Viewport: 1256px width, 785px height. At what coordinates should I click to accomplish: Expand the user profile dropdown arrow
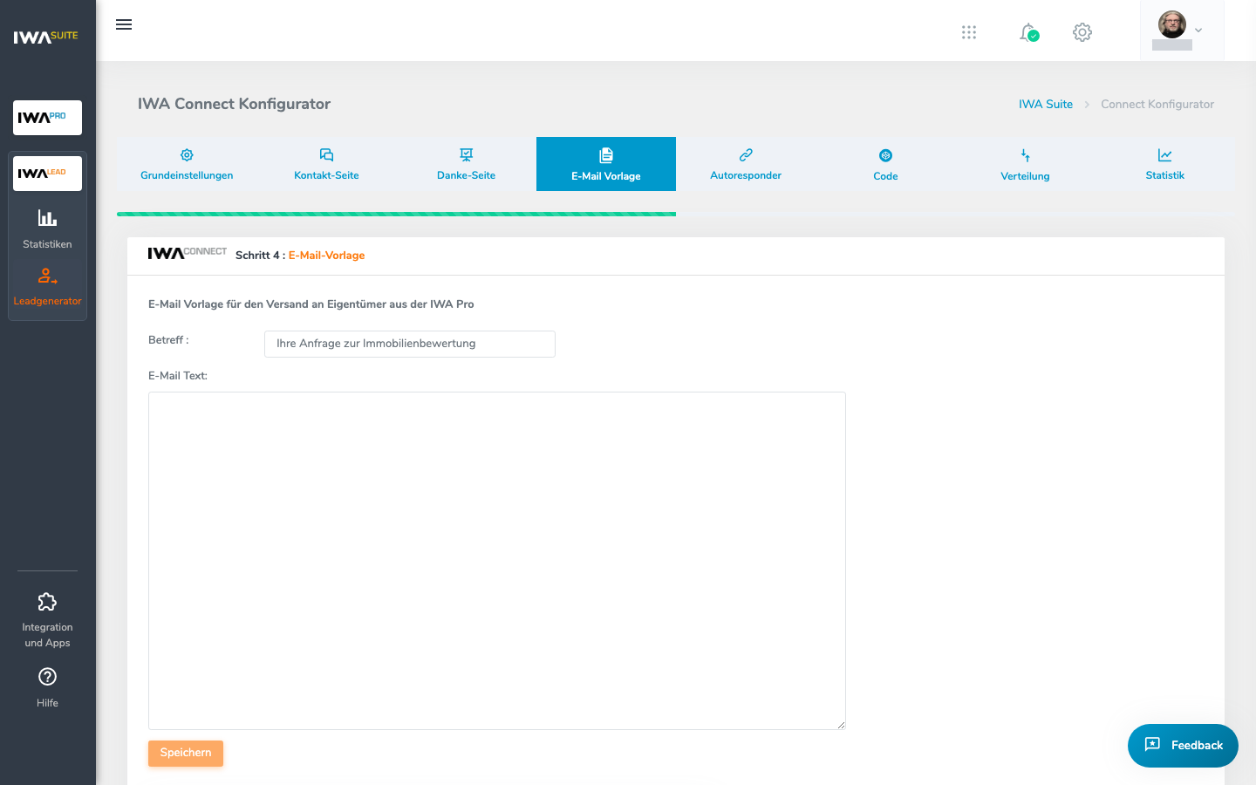pyautogui.click(x=1198, y=31)
